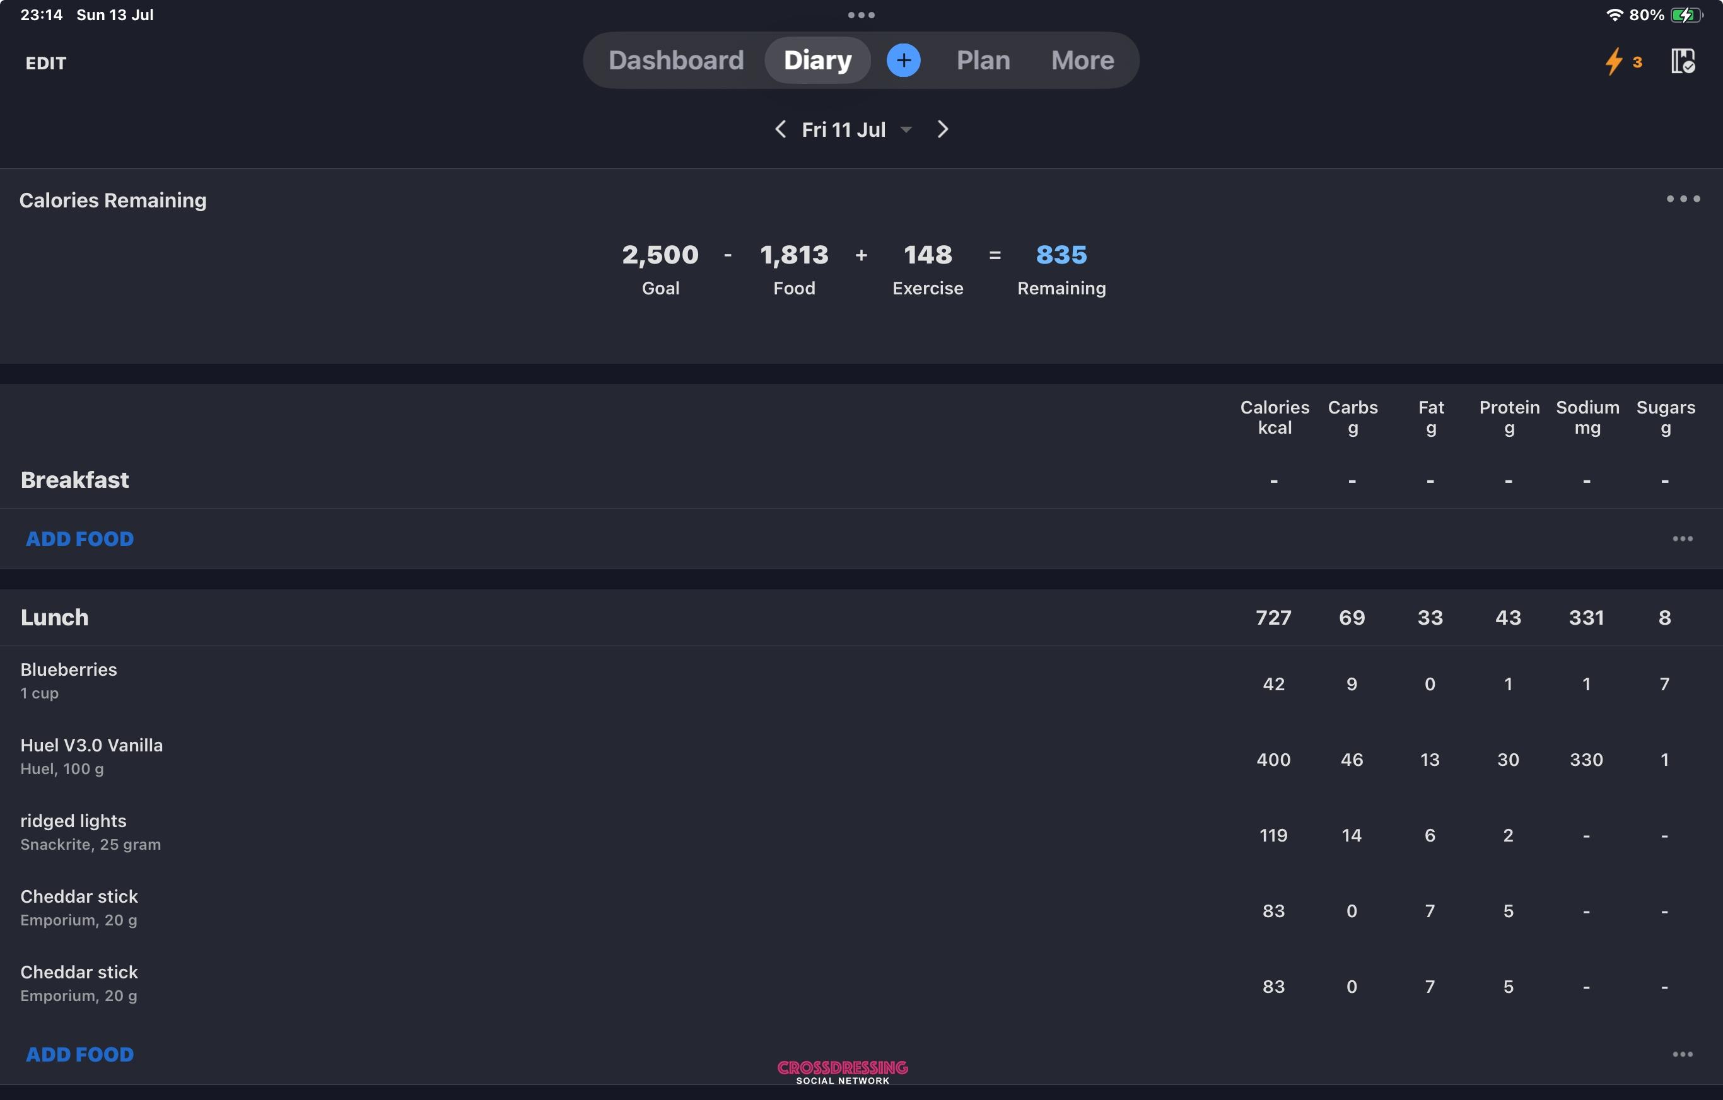Open Lunch meal options ellipsis
The height and width of the screenshot is (1100, 1723).
[1681, 1054]
